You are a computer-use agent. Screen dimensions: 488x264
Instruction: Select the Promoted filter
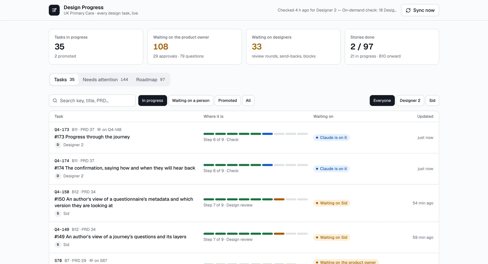(x=227, y=100)
